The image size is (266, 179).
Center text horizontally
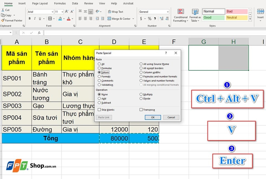tap(85, 19)
